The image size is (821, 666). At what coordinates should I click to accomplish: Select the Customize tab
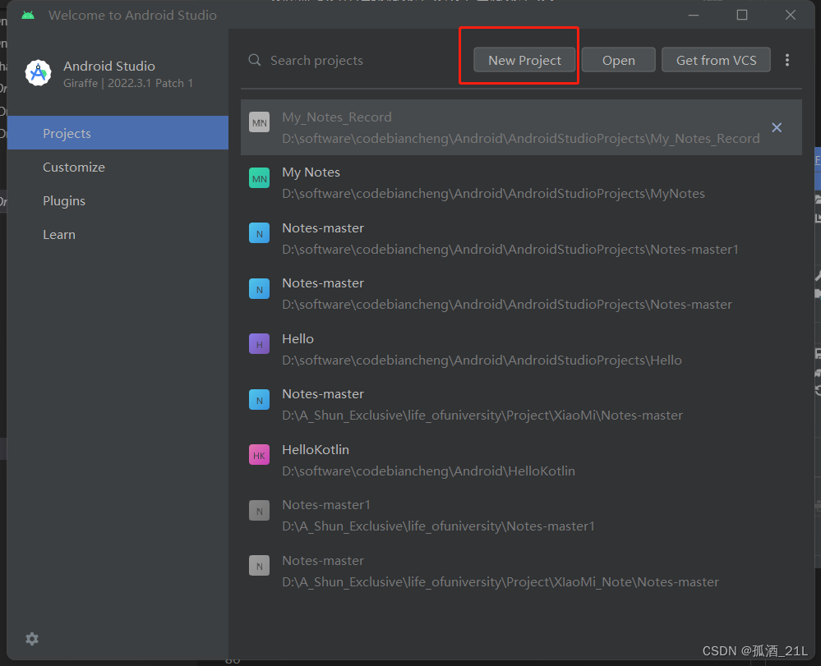point(118,167)
